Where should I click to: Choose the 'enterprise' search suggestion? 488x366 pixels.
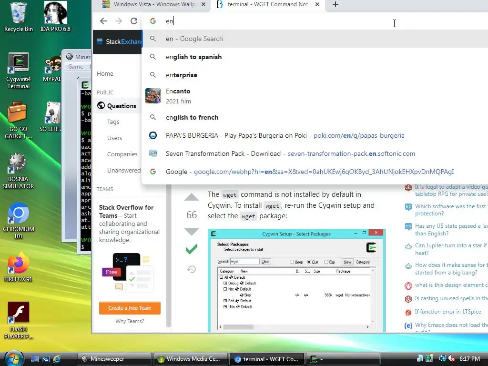point(315,75)
